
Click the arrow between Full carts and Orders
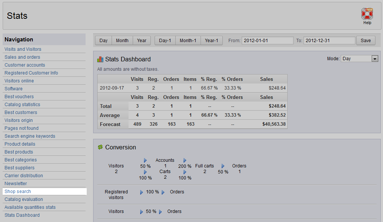point(223,166)
